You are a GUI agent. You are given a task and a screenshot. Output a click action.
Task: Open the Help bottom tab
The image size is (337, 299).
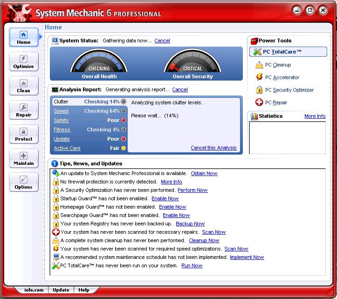[84, 290]
